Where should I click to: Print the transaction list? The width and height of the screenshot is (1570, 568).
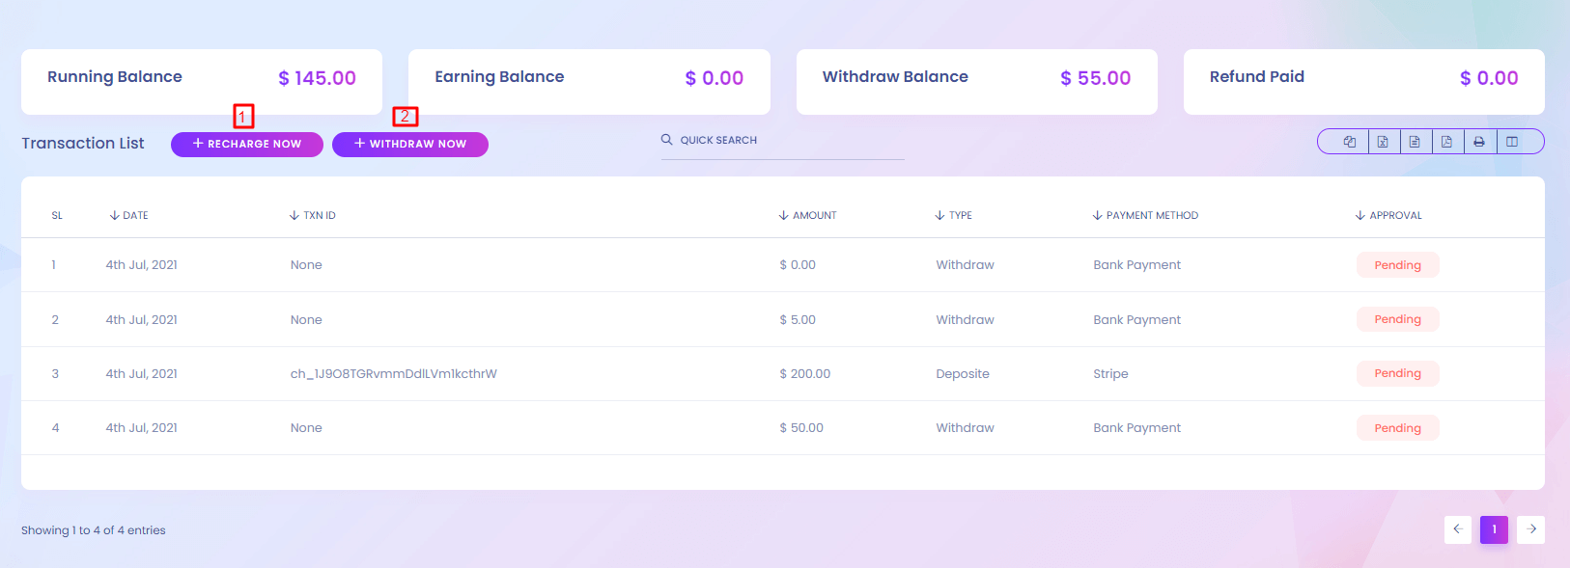click(x=1479, y=142)
